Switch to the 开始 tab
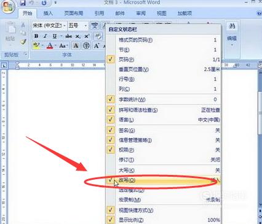The width and height of the screenshot is (262, 224). (27, 14)
